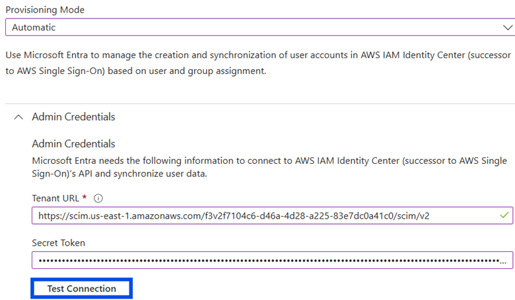This screenshot has width=515, height=300.
Task: Click the text 'Microsoft Entra needs the following information'
Action: tap(269, 167)
